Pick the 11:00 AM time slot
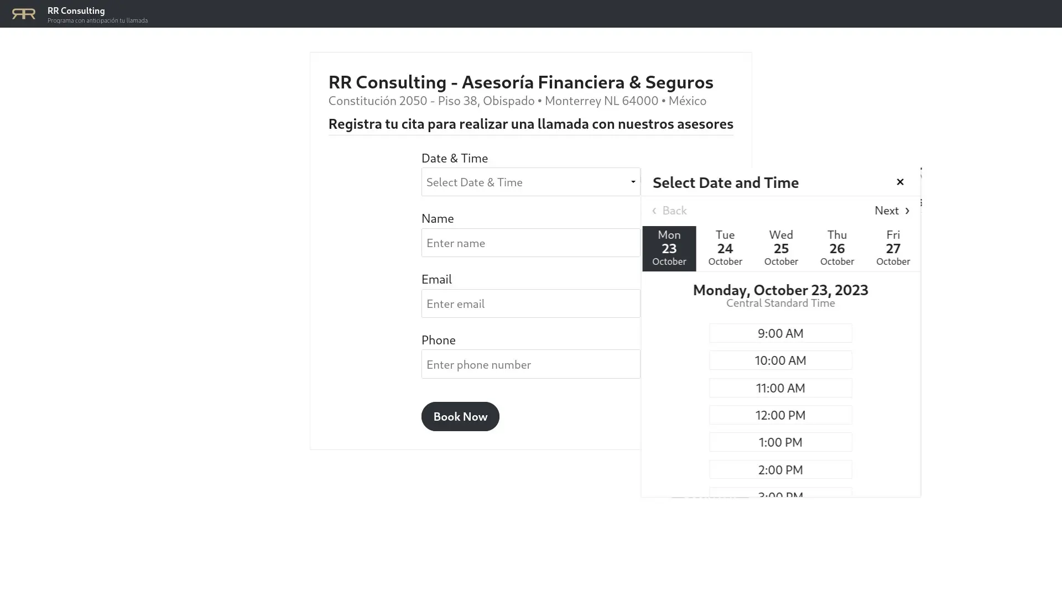 (x=780, y=388)
